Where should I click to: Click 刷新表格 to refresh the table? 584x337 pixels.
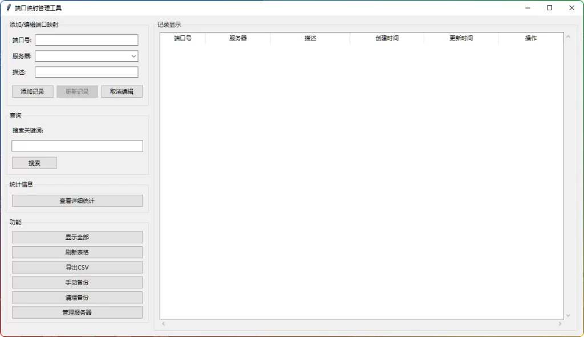click(x=77, y=252)
